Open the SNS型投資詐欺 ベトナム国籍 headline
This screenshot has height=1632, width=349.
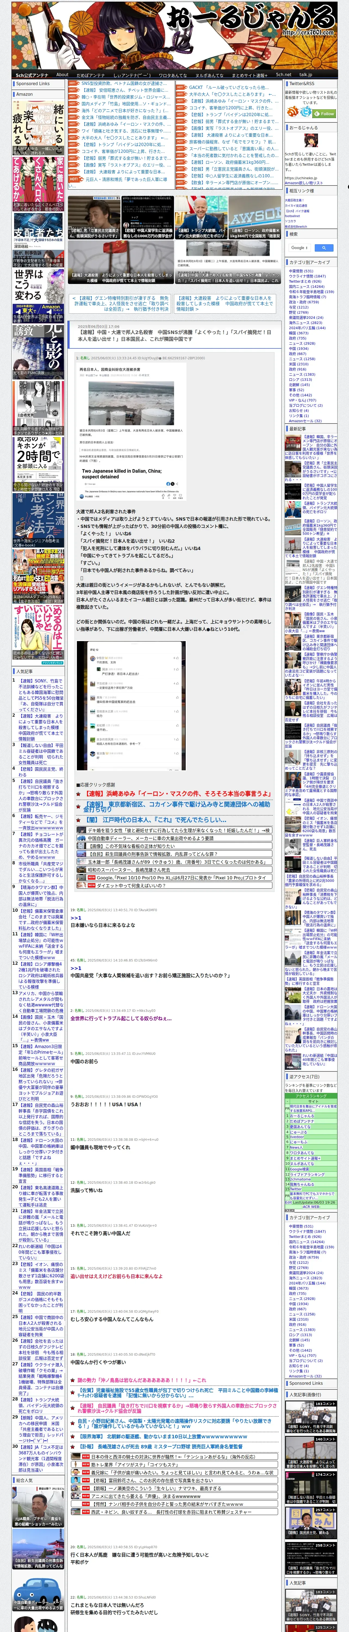pos(124,84)
